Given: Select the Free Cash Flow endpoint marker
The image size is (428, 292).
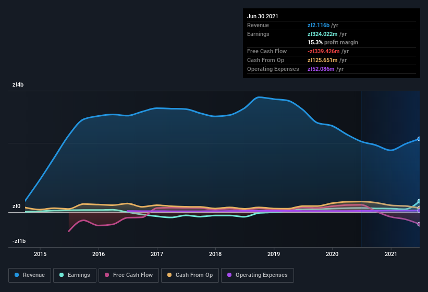Looking at the screenshot, I should click(419, 224).
